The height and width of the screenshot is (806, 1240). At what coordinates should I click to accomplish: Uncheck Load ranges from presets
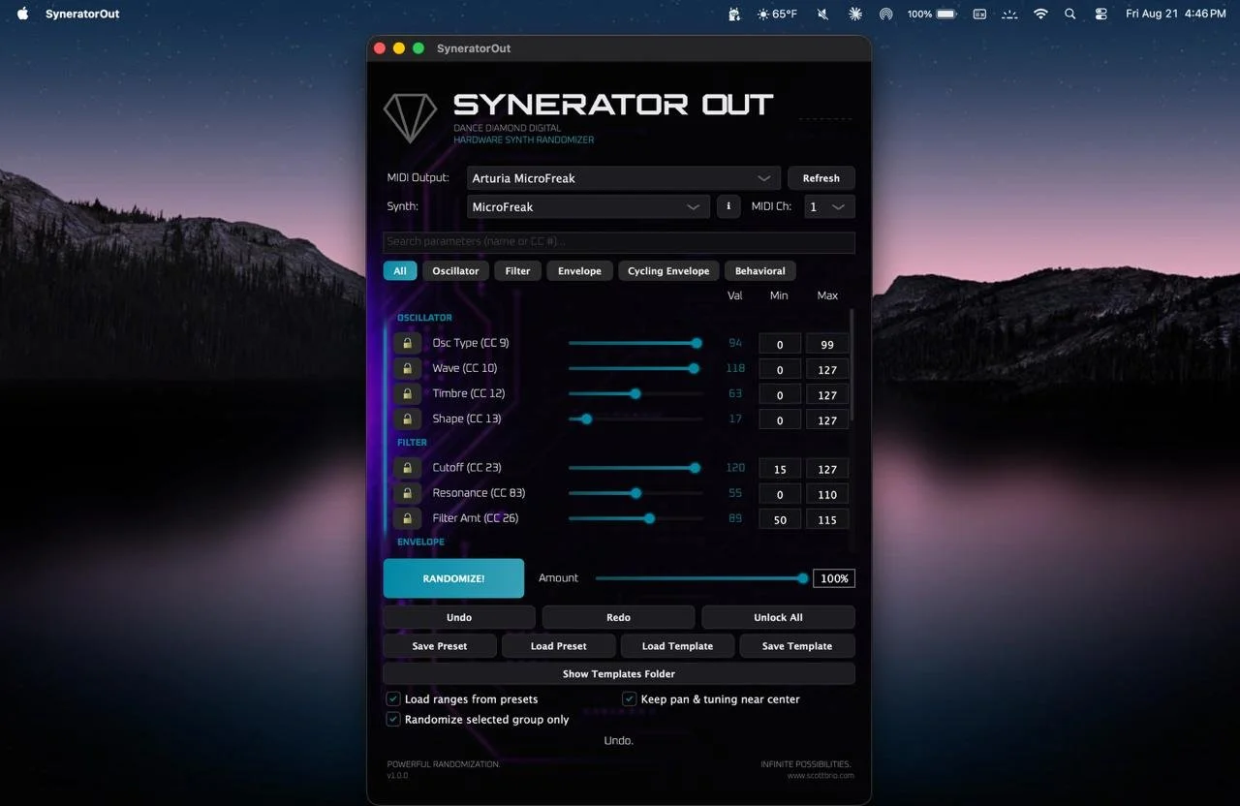(393, 698)
